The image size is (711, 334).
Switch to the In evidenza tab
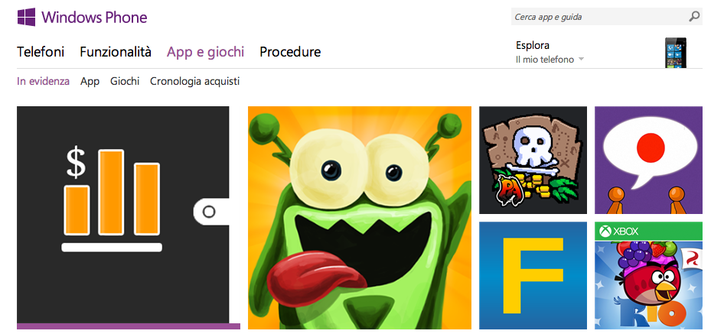pos(43,82)
